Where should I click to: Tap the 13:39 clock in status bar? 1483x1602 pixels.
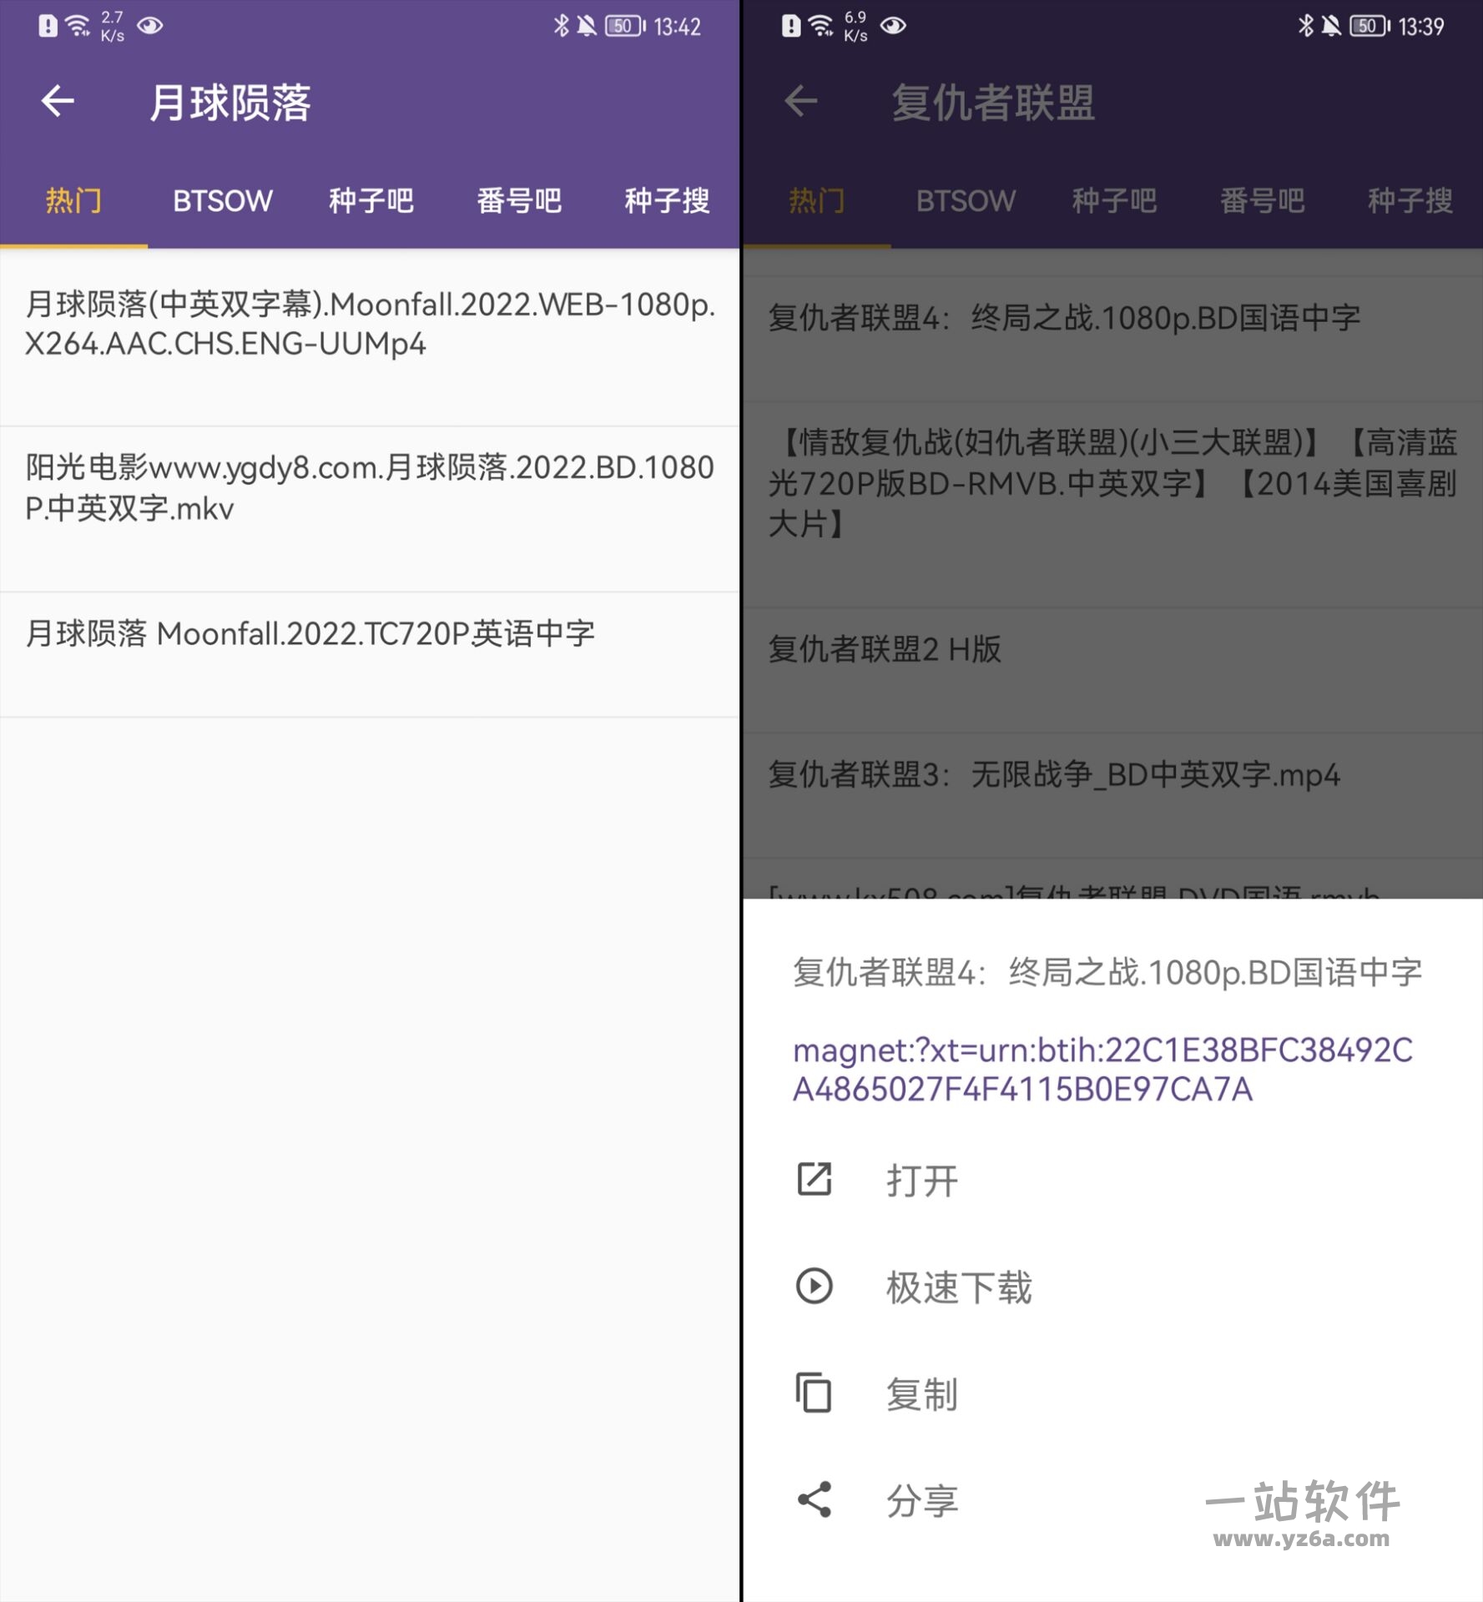1421,27
